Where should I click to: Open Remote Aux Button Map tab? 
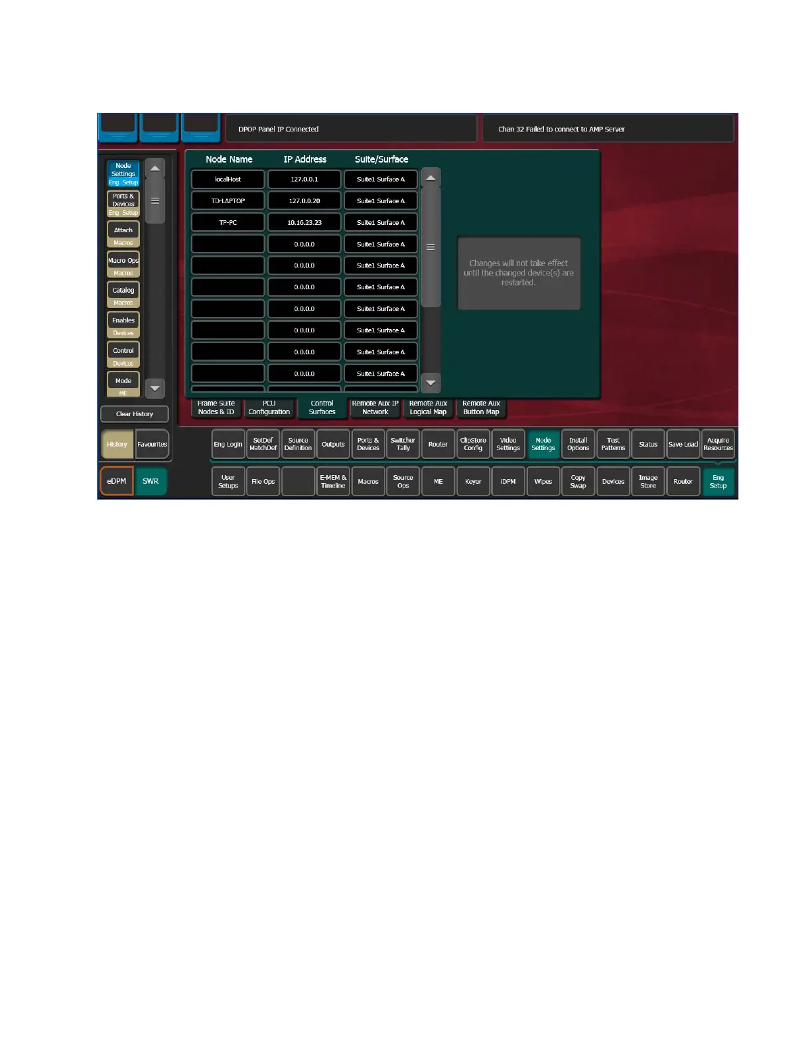click(x=482, y=407)
